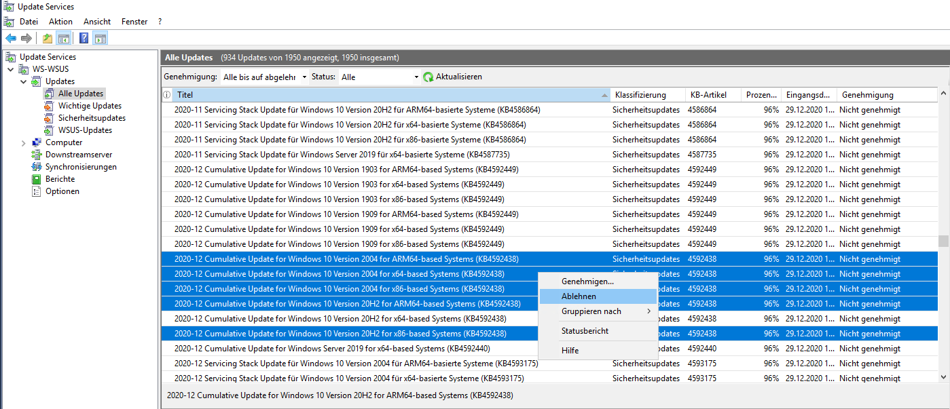Click the KB-Artikel cell 4592440
The image size is (950, 409).
coord(702,349)
